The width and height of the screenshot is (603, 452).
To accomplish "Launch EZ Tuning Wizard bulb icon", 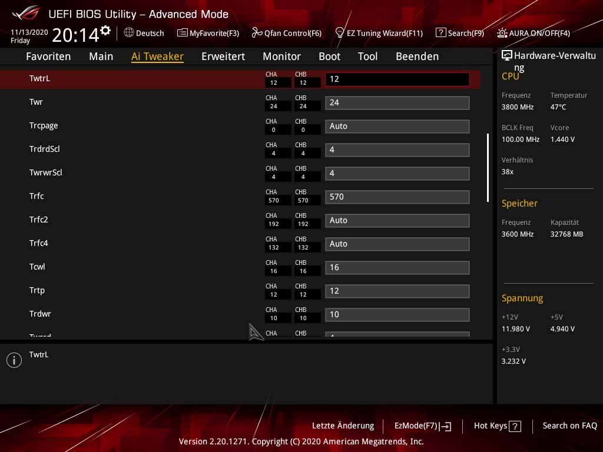I will click(x=339, y=32).
